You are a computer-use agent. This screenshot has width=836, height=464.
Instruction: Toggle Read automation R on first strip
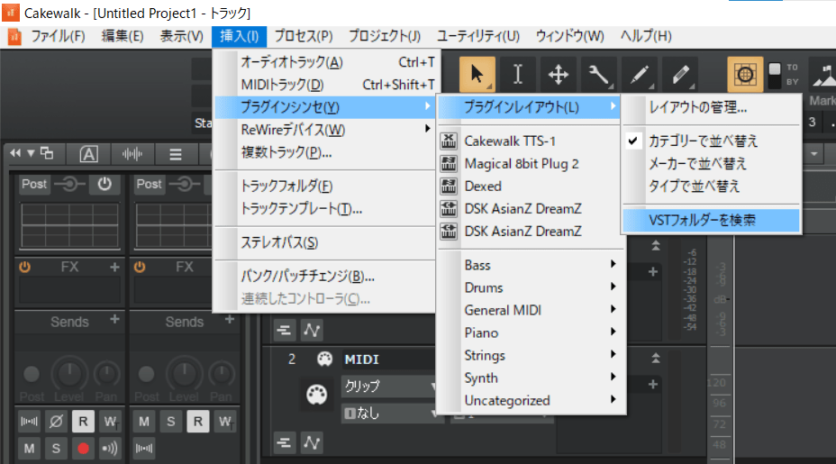83,422
